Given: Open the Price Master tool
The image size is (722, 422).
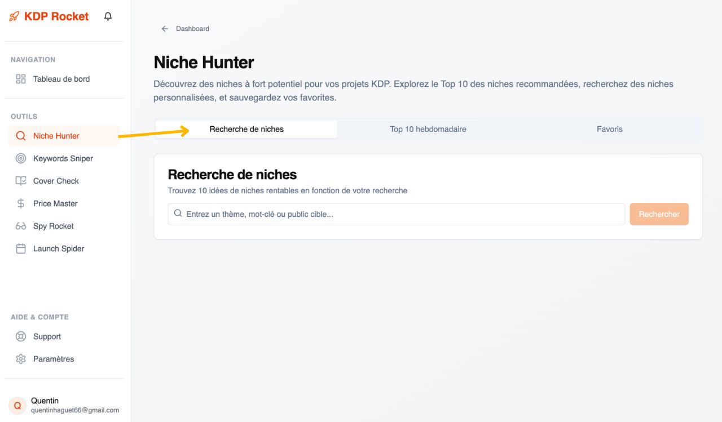Looking at the screenshot, I should click(64, 203).
